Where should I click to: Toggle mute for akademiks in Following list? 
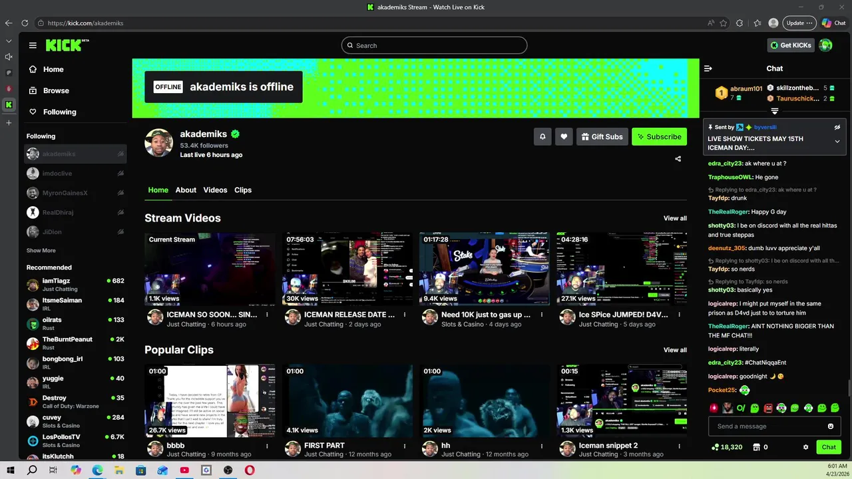tap(120, 154)
